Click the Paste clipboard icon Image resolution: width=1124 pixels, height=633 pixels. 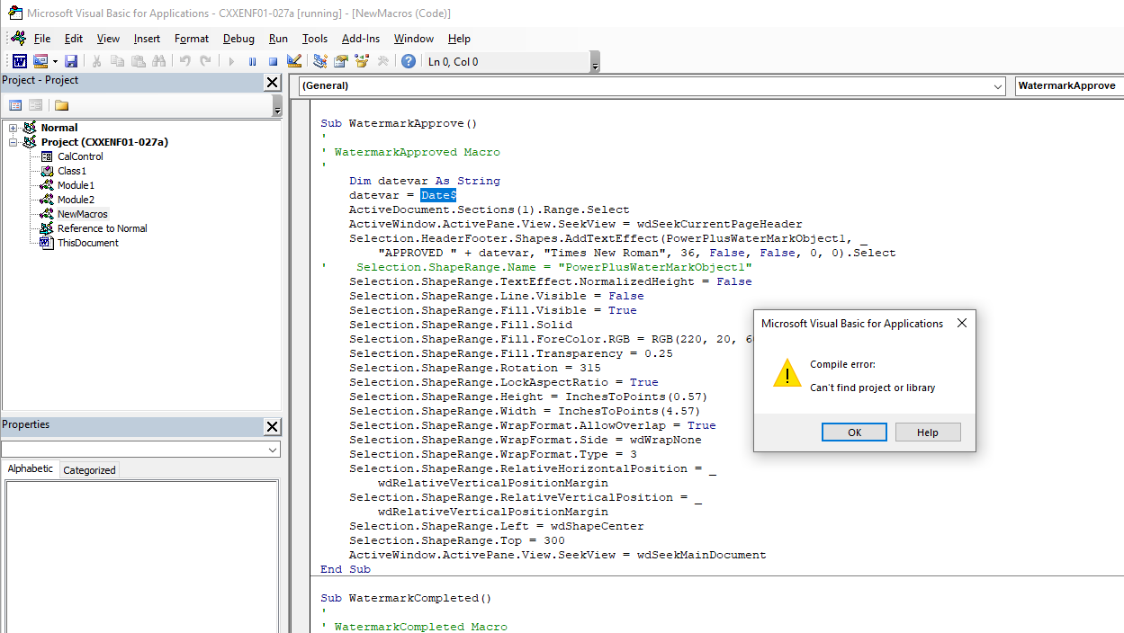tap(139, 61)
